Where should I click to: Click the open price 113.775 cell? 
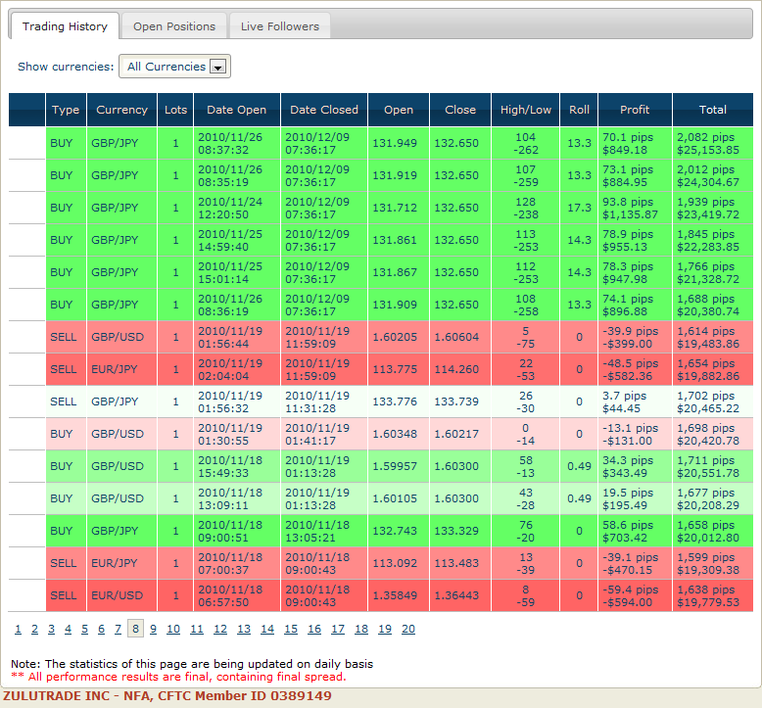pyautogui.click(x=399, y=369)
